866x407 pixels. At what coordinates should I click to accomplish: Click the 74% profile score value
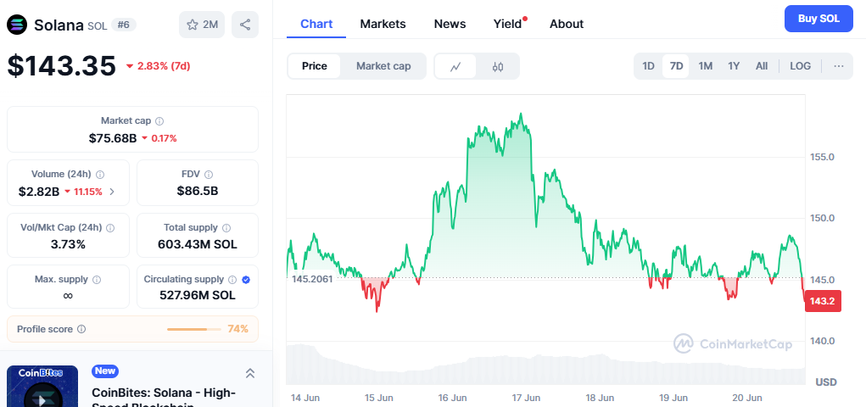tap(238, 329)
